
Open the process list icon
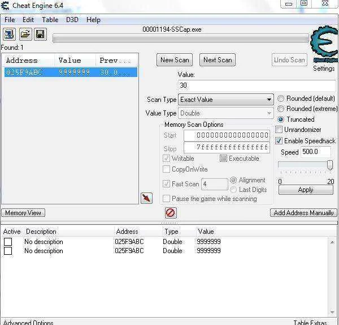(9, 34)
